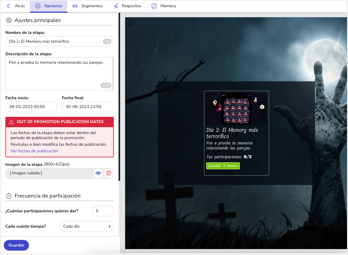Change the Fecha final date field
This screenshot has width=348, height=255.
88,107
